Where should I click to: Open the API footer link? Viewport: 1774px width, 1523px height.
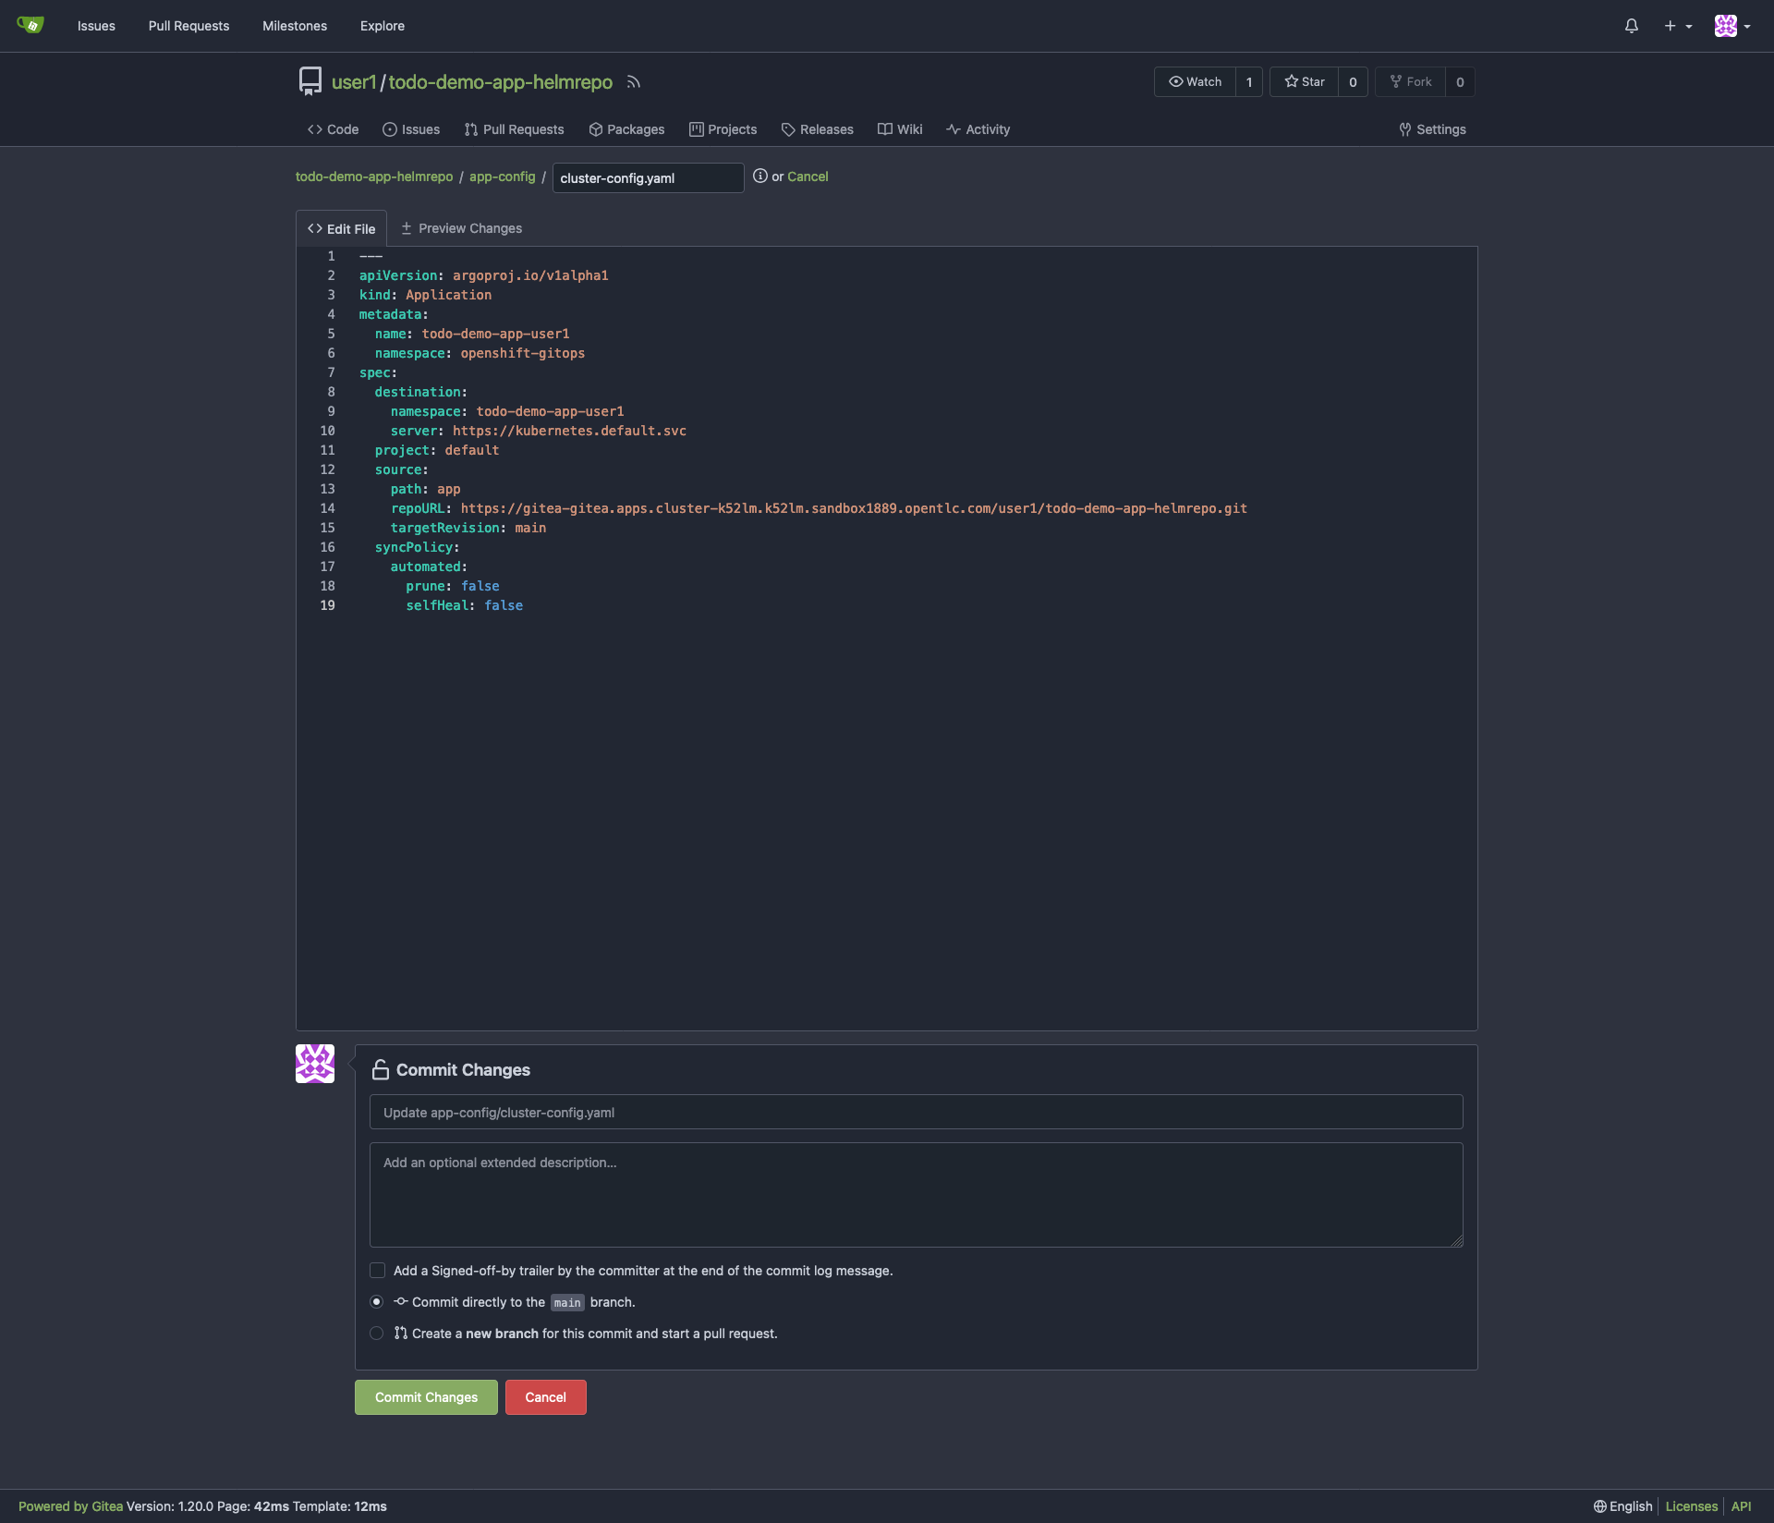pos(1741,1506)
